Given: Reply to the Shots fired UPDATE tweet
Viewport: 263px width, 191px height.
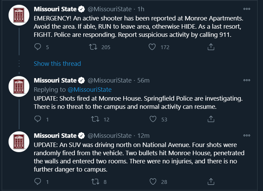Looking at the screenshot, I should [38, 119].
